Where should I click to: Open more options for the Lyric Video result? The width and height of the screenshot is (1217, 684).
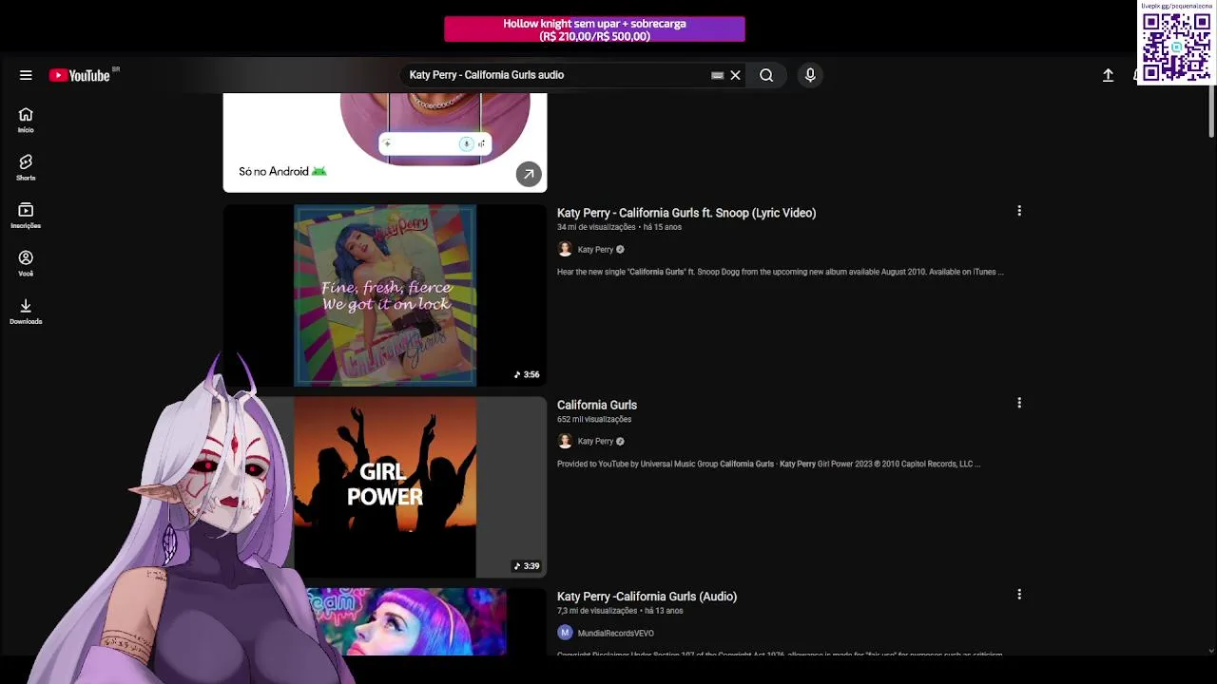click(x=1019, y=211)
